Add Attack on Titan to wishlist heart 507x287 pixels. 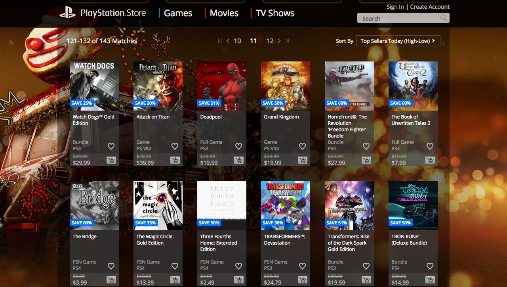click(x=175, y=146)
